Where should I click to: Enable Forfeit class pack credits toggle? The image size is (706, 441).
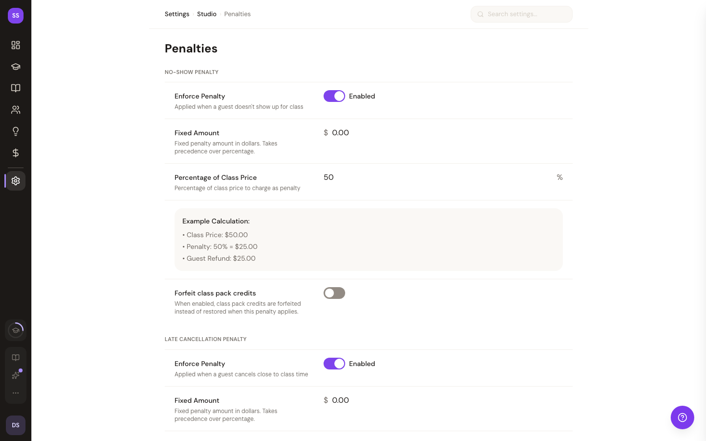(x=334, y=293)
